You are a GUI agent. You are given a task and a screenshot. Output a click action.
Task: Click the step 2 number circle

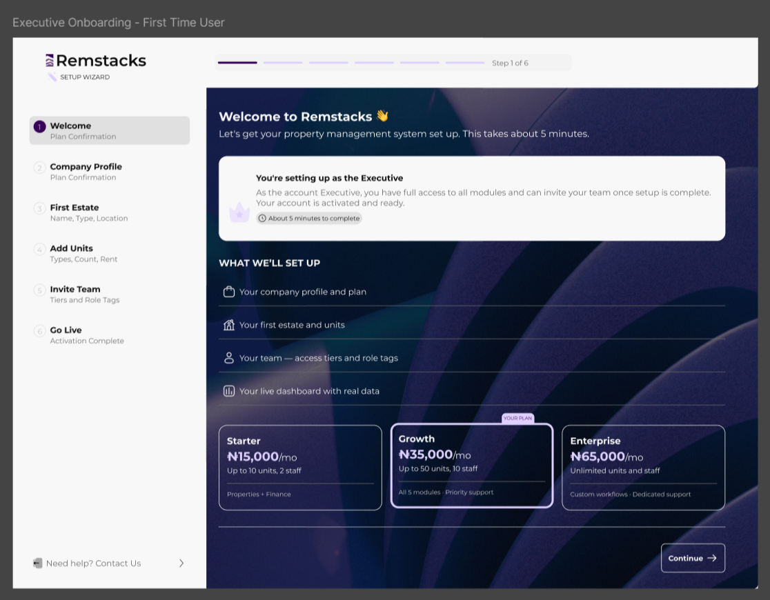pyautogui.click(x=40, y=168)
